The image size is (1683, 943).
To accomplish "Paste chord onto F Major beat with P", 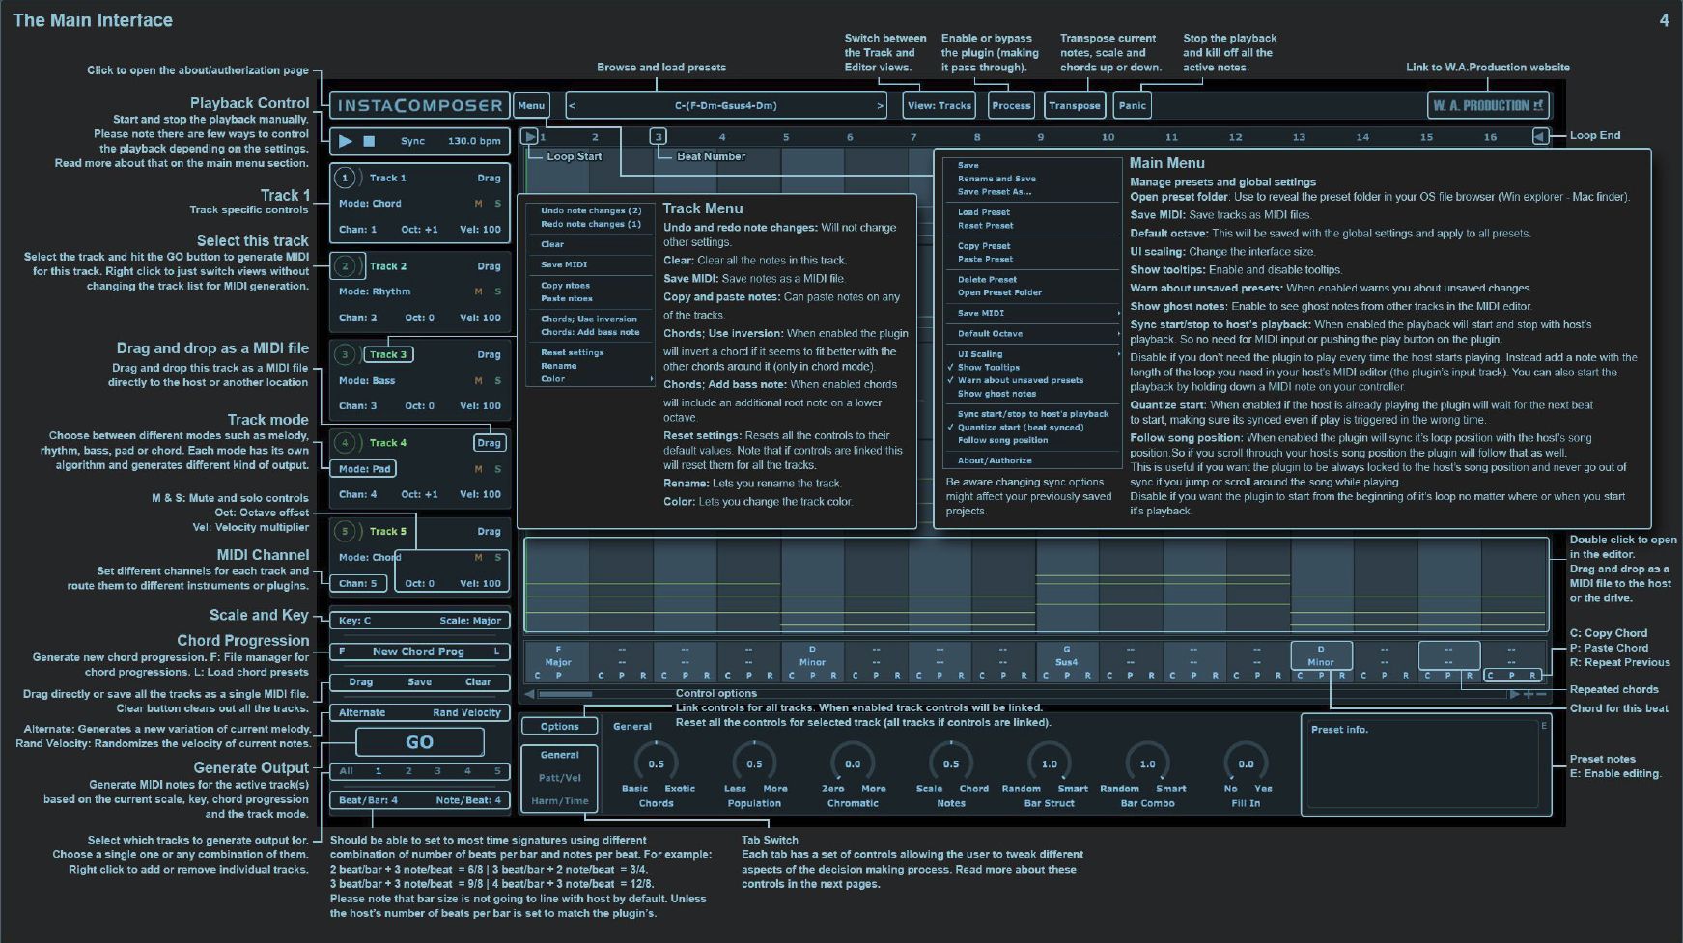I will click(558, 676).
